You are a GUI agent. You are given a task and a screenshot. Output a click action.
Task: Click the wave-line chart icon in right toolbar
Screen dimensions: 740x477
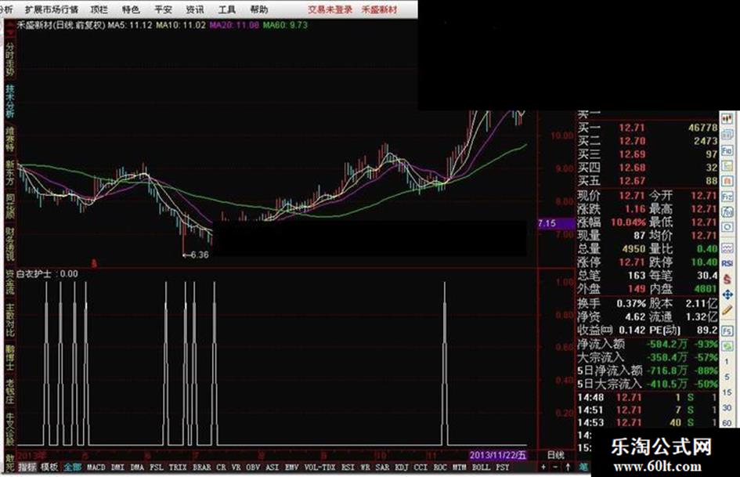point(727,248)
